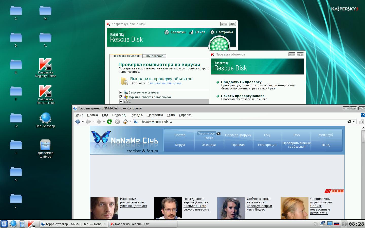This screenshot has width=365, height=228.
Task: Toggle the C: drive scan checkbox
Action: tap(121, 101)
